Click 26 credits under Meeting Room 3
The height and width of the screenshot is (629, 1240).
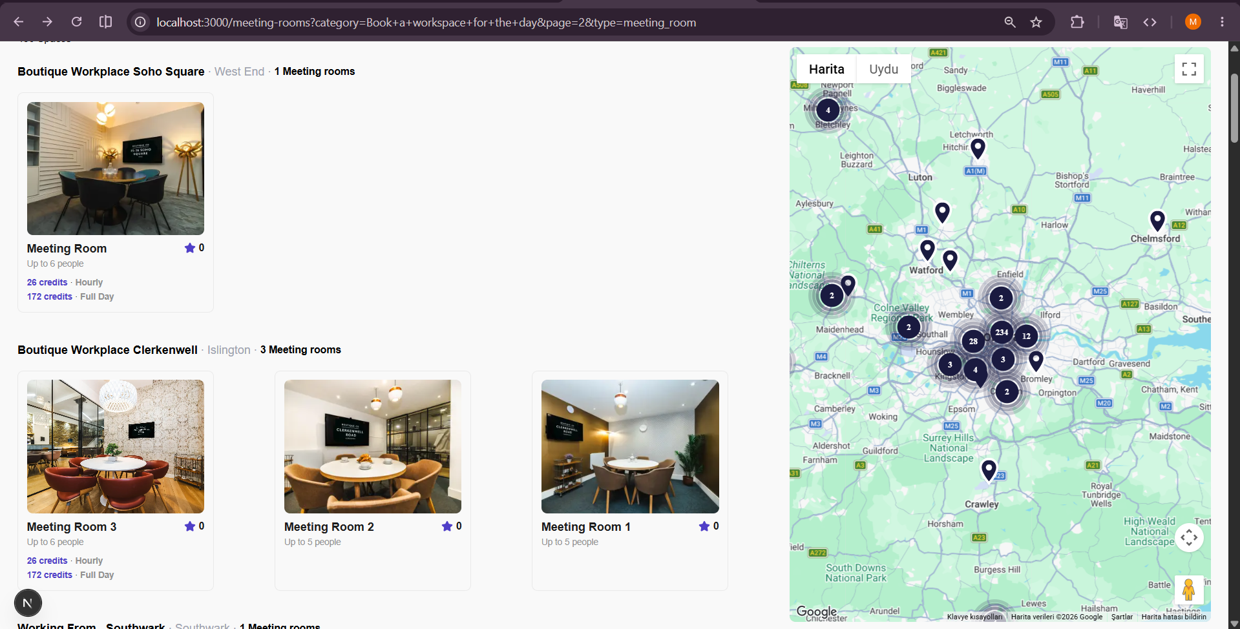47,561
